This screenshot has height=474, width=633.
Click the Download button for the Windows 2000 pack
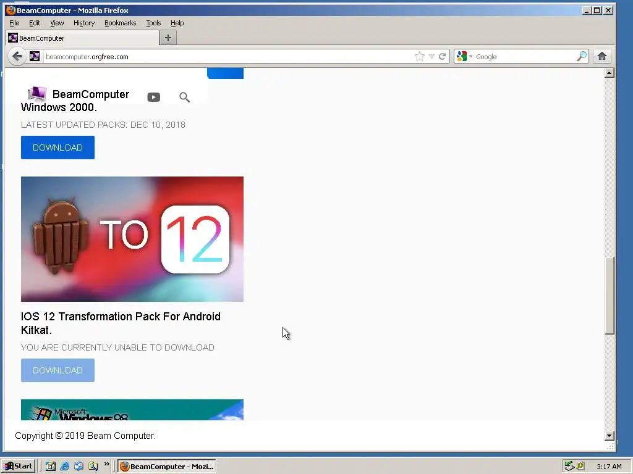point(57,148)
